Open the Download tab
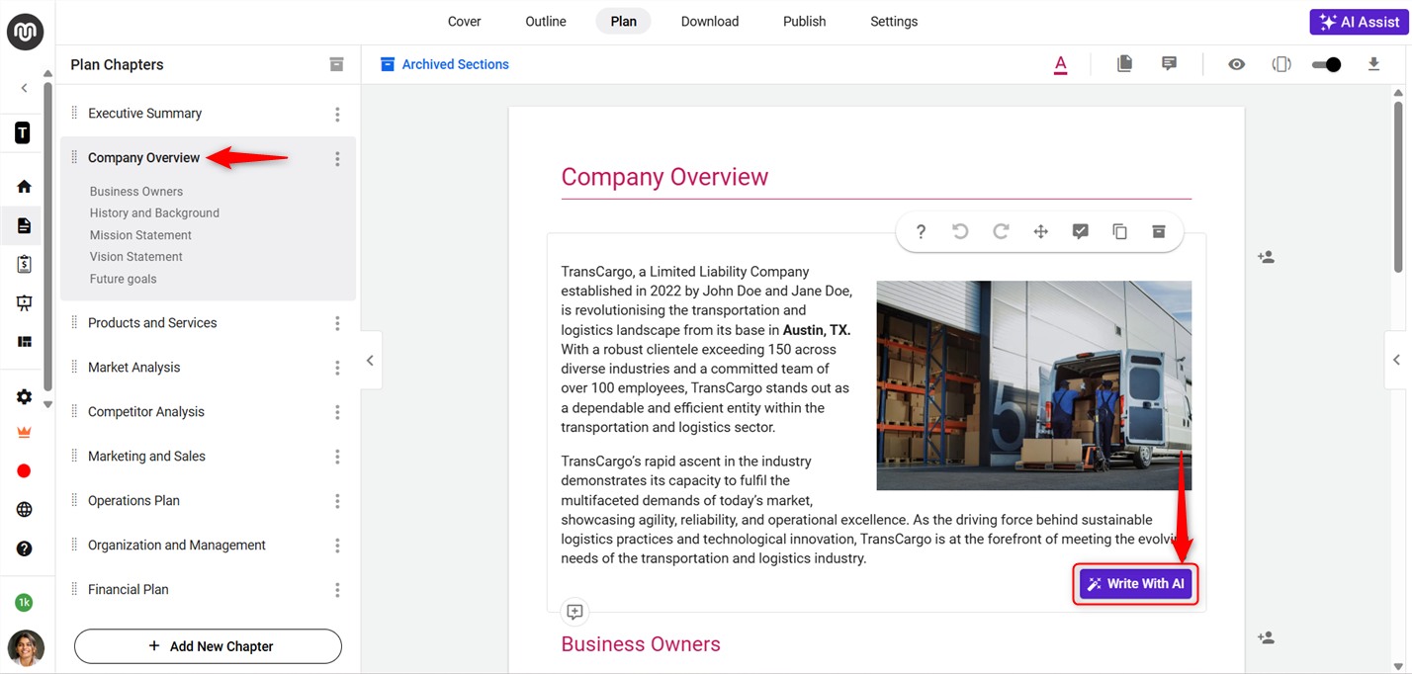Screen dimensions: 1412x674 tap(710, 22)
